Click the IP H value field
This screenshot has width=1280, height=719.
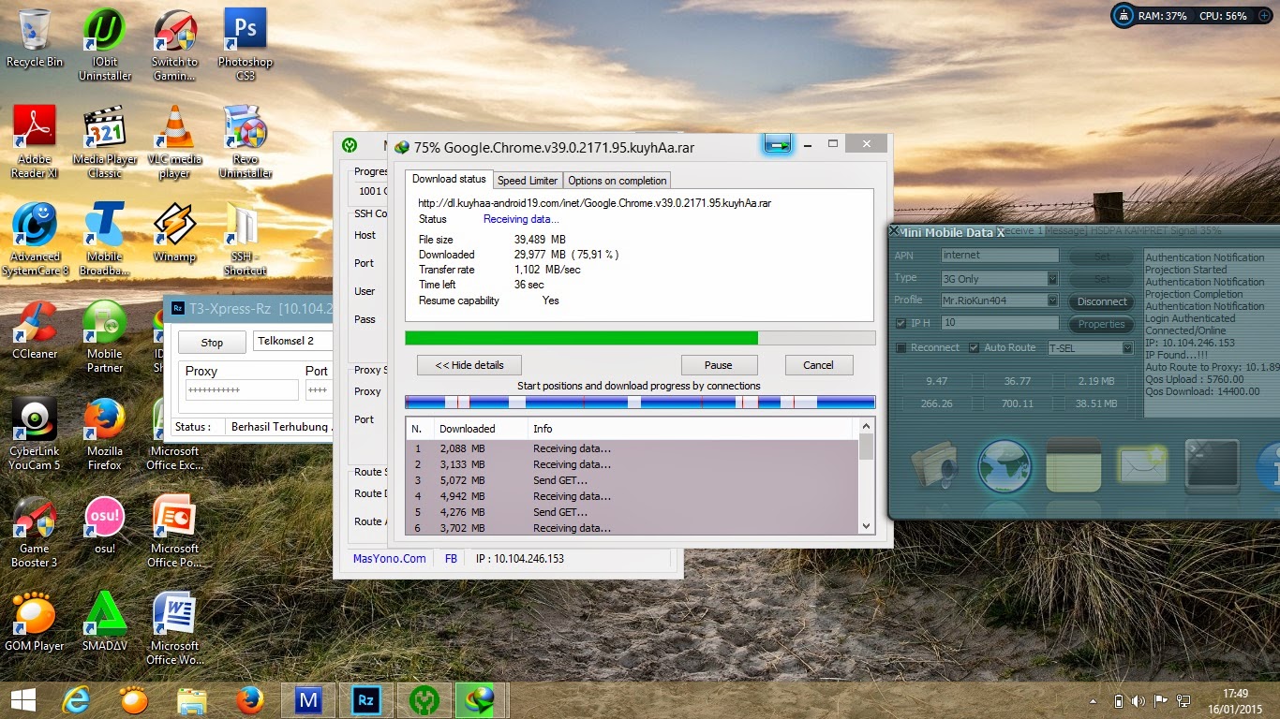pos(1000,323)
